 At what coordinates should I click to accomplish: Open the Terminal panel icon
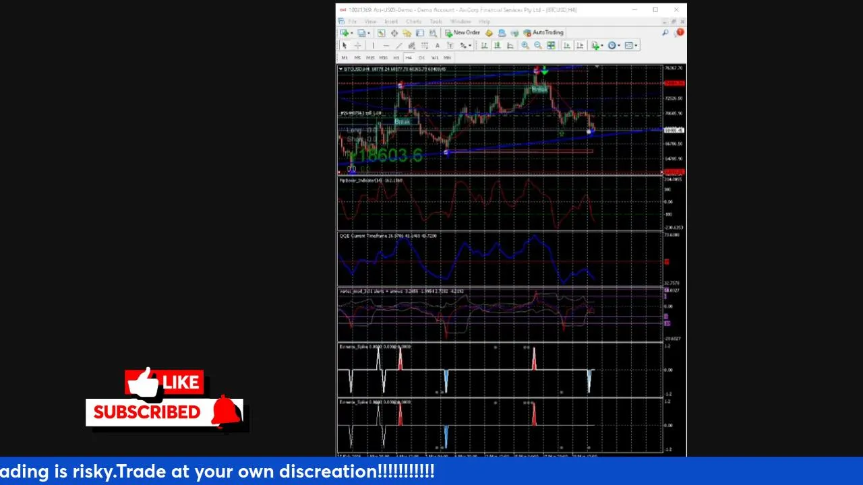(x=419, y=32)
